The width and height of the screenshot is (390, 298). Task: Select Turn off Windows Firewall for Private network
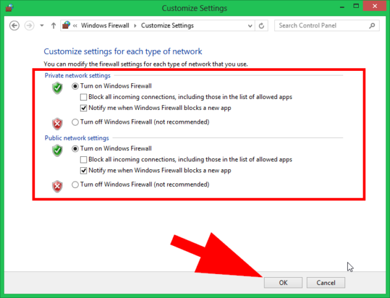tap(75, 122)
